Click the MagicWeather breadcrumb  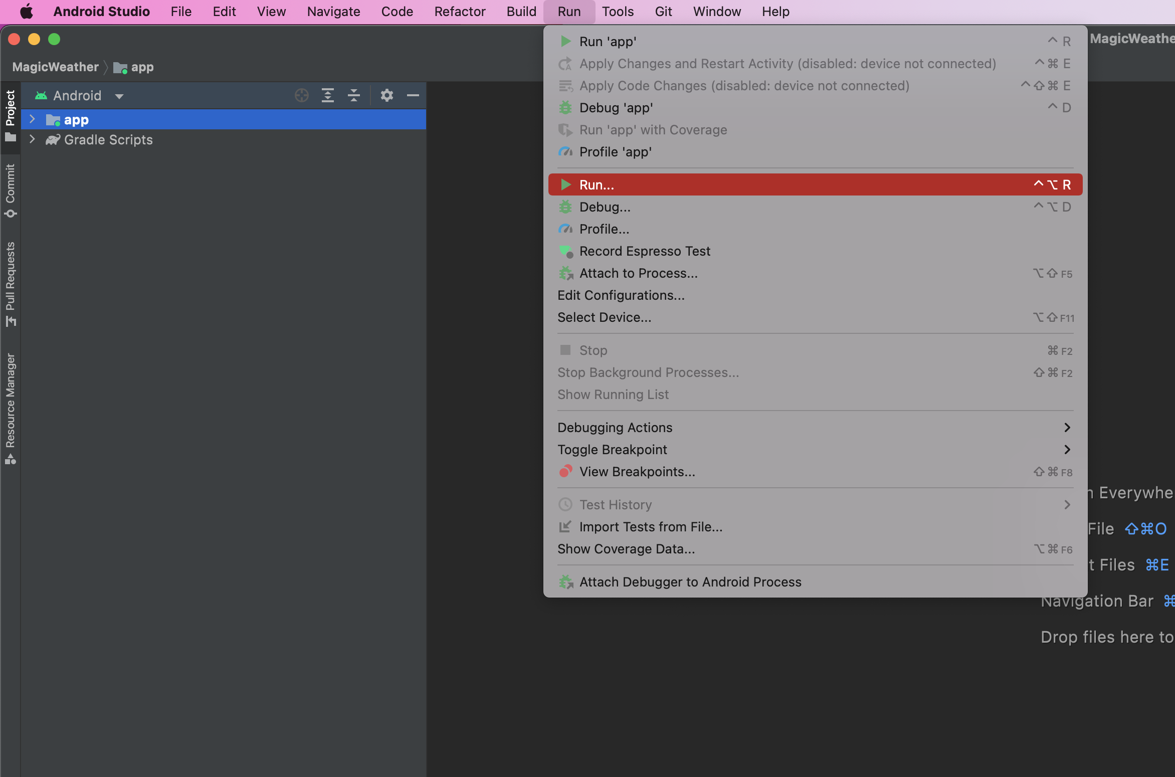point(55,67)
